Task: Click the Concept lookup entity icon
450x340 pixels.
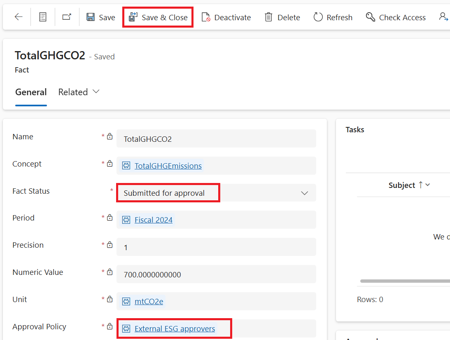Action: pyautogui.click(x=126, y=166)
